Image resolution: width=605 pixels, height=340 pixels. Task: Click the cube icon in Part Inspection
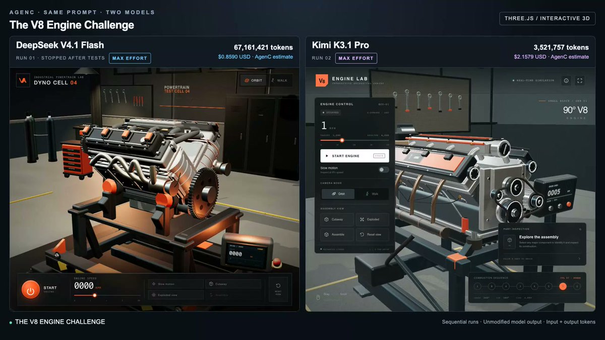coord(510,240)
